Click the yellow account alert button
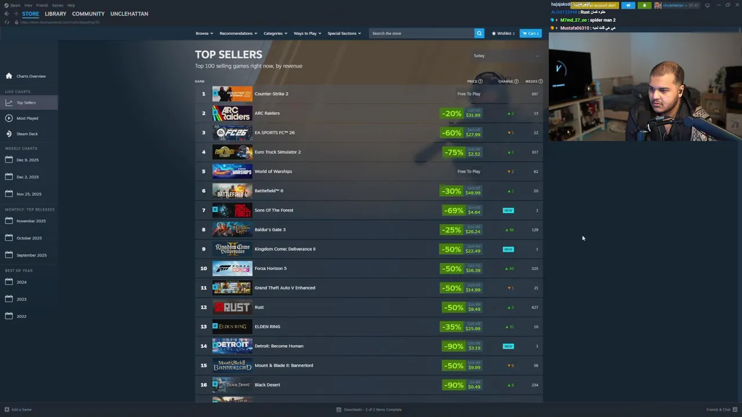This screenshot has width=742, height=417. click(594, 5)
